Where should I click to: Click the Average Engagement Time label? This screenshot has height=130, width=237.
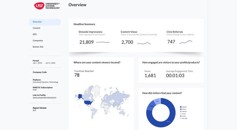point(179,71)
